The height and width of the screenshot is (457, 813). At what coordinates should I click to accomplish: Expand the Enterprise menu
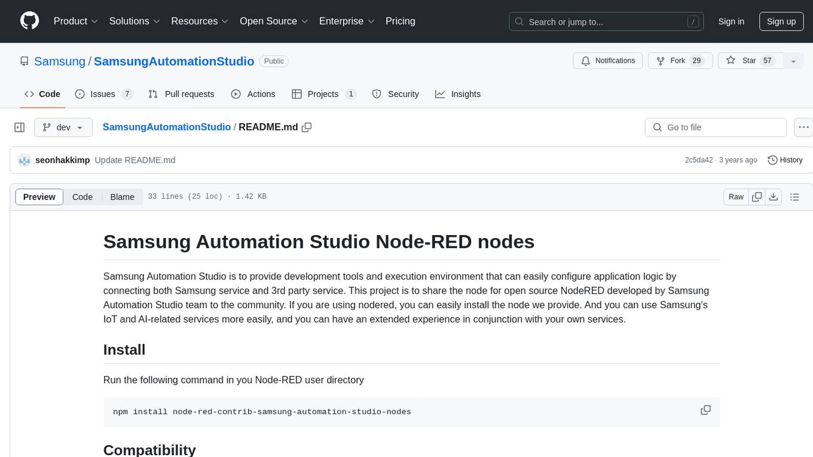(347, 21)
